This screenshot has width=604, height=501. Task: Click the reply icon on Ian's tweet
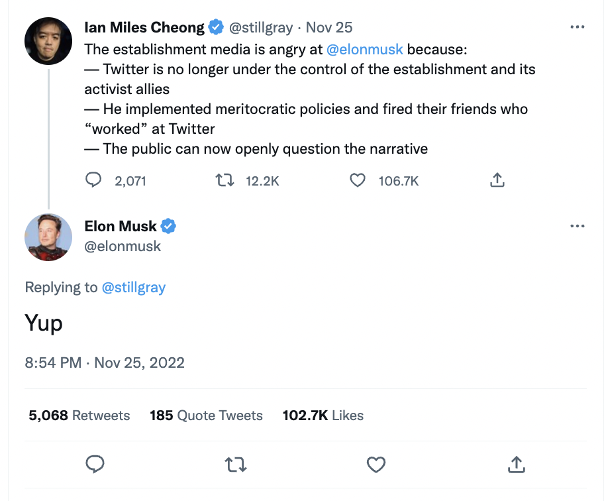pos(93,180)
